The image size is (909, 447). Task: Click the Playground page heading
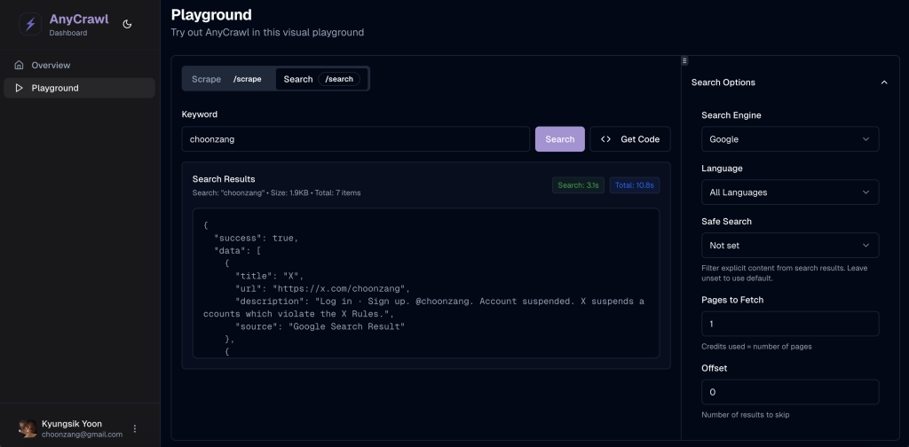coord(211,14)
